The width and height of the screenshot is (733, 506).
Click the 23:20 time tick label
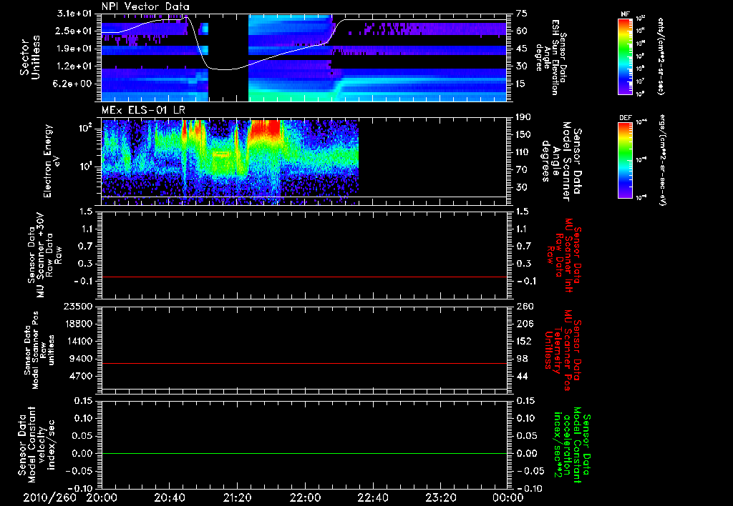[x=440, y=497]
